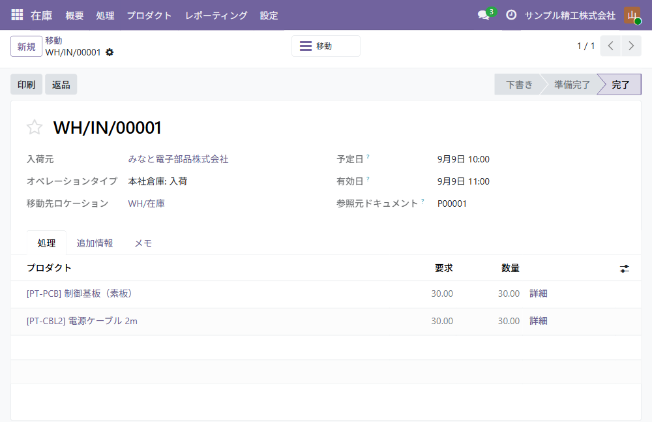Click the record title WH/IN/00001 heading
The image size is (652, 422).
pyautogui.click(x=108, y=128)
